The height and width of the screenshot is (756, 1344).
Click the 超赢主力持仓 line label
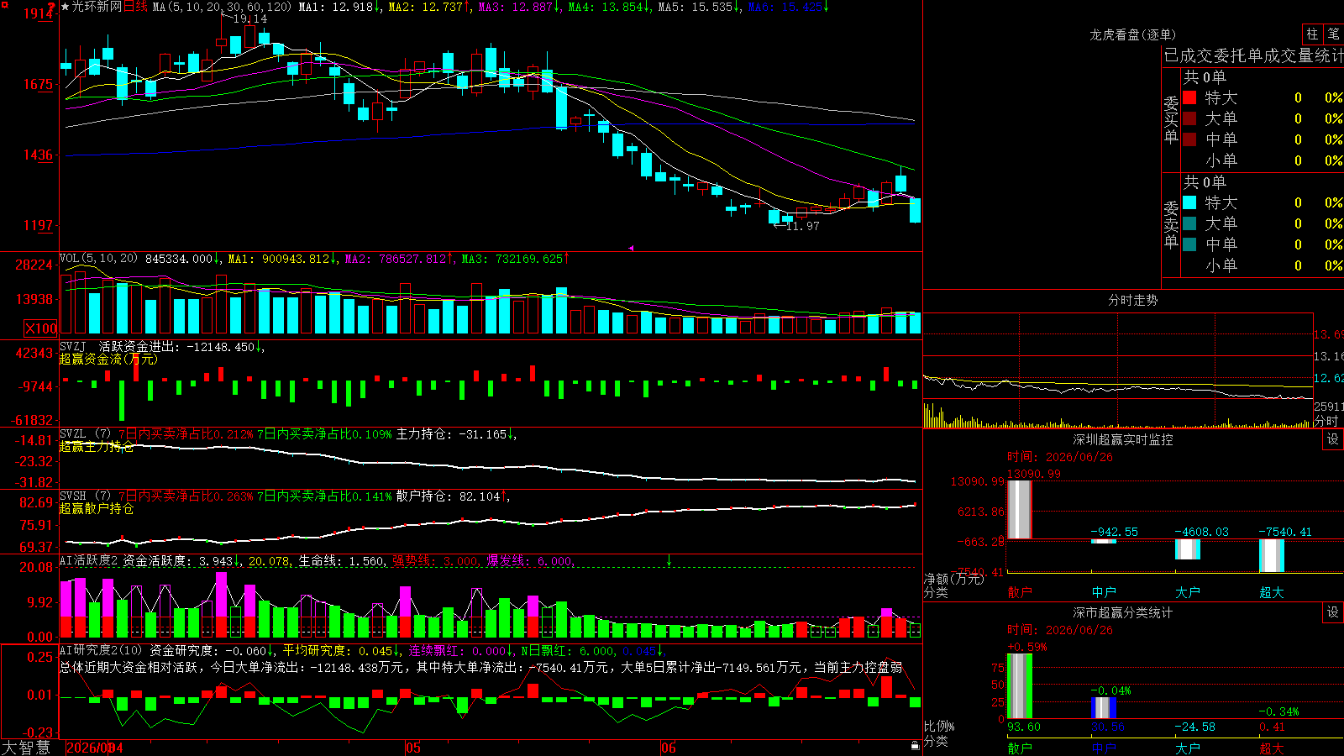coord(97,447)
